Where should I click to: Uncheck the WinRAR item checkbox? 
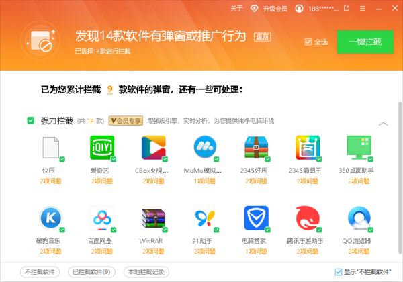165,230
